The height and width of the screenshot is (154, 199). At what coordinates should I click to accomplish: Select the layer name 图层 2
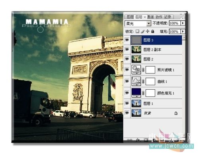148,59
